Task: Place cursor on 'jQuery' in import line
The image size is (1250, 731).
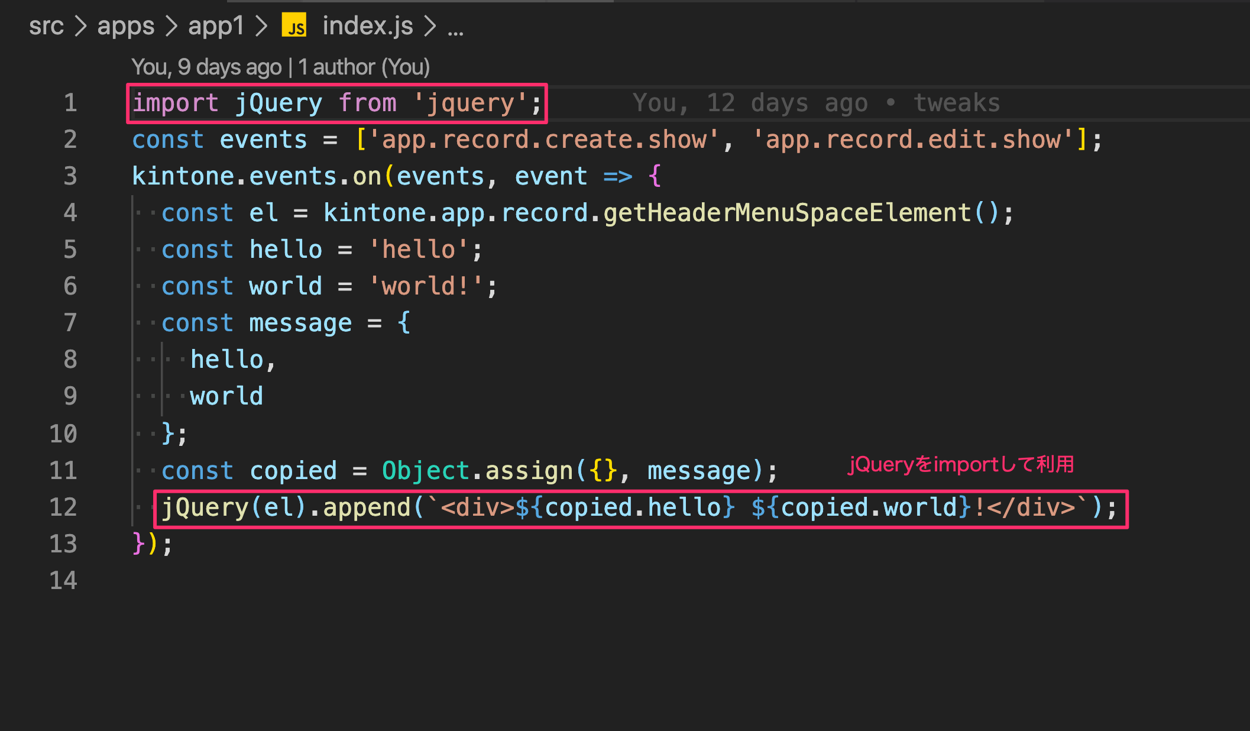Action: 279,103
